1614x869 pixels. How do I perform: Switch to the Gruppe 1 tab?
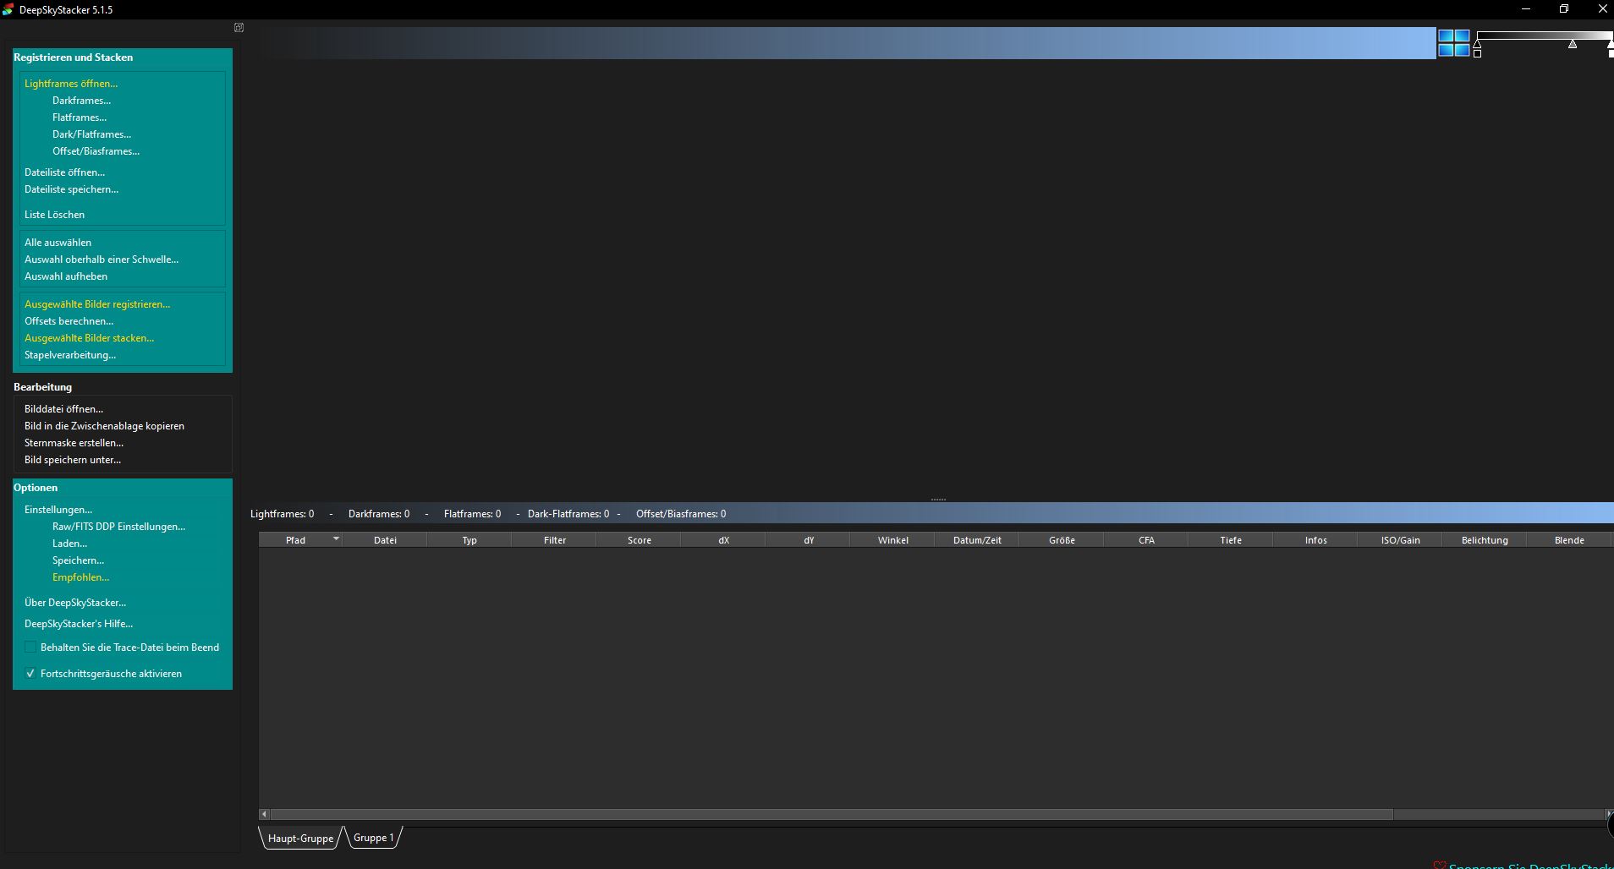coord(373,838)
